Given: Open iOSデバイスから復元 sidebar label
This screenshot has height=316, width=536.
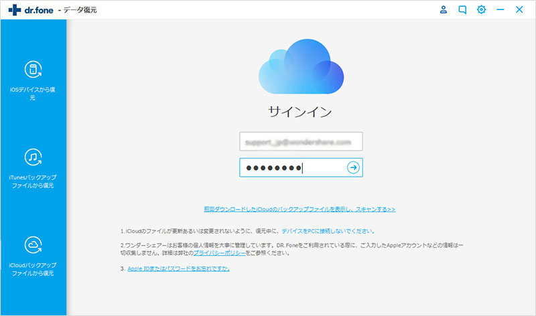Looking at the screenshot, I should (32, 94).
